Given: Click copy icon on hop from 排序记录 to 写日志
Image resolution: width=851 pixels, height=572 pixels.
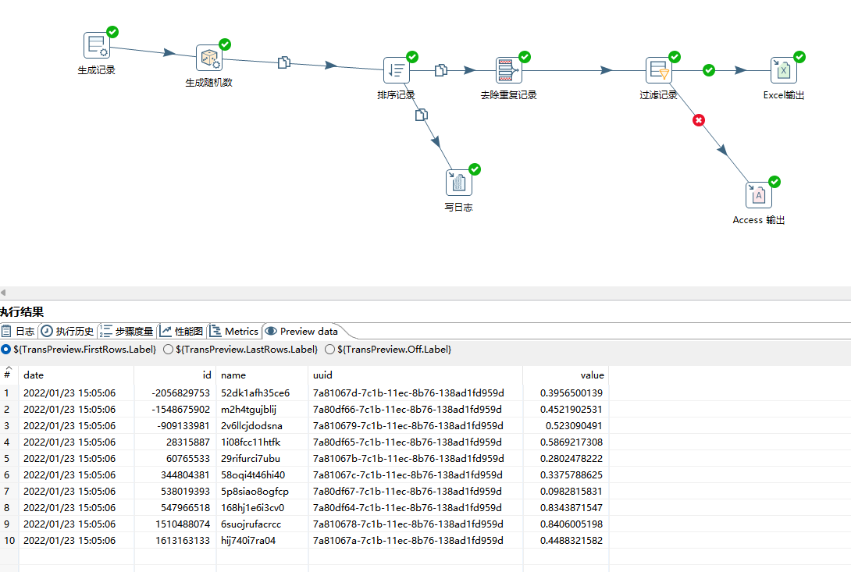Looking at the screenshot, I should tap(421, 115).
